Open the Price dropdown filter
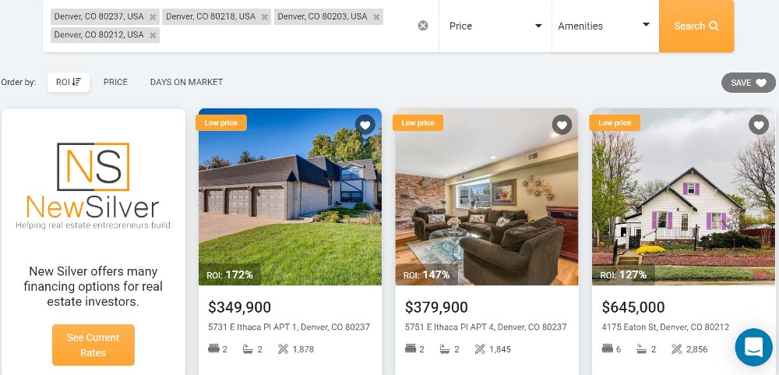The image size is (779, 375). click(495, 26)
